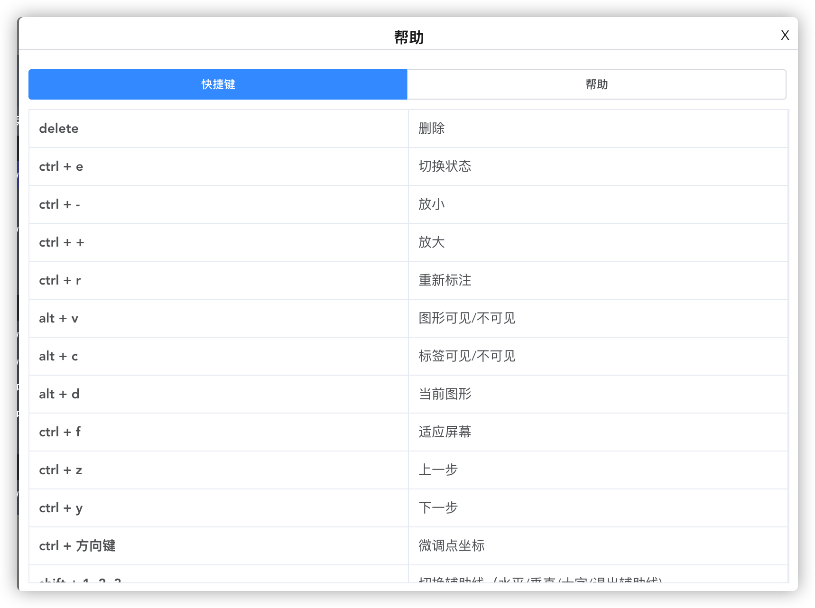Image resolution: width=815 pixels, height=608 pixels.
Task: Select the ctrl + r shortcut
Action: [219, 280]
